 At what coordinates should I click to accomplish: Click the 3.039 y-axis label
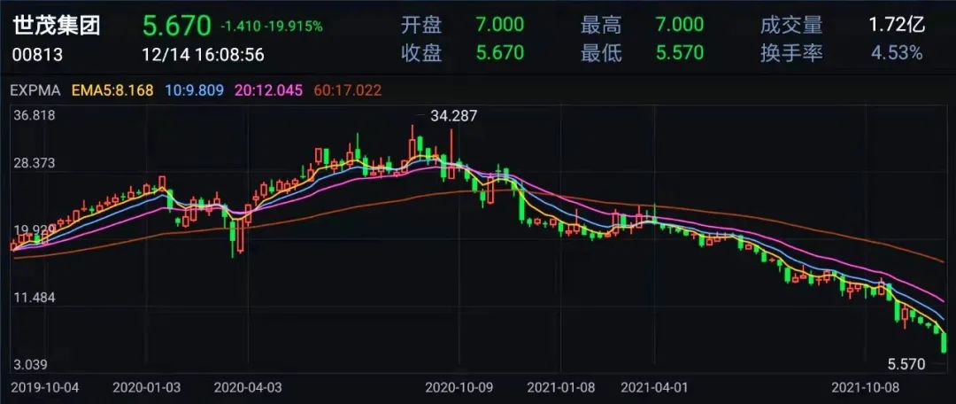click(x=30, y=365)
